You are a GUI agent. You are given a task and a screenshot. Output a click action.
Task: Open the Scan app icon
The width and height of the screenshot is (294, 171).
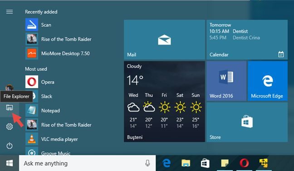point(32,24)
